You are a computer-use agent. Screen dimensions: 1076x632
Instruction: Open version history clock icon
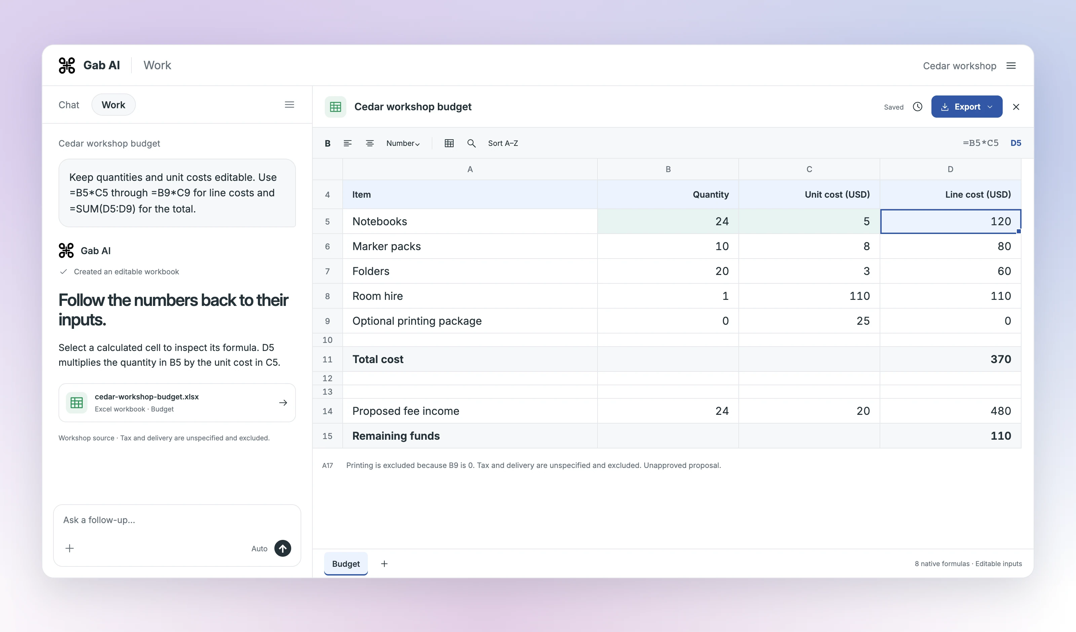(x=918, y=107)
